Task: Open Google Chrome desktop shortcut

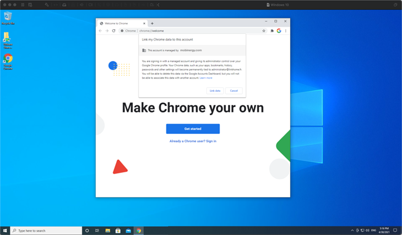Action: point(8,60)
